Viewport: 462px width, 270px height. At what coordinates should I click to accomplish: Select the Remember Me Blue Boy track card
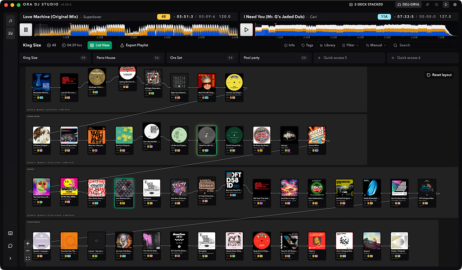pyautogui.click(x=41, y=87)
